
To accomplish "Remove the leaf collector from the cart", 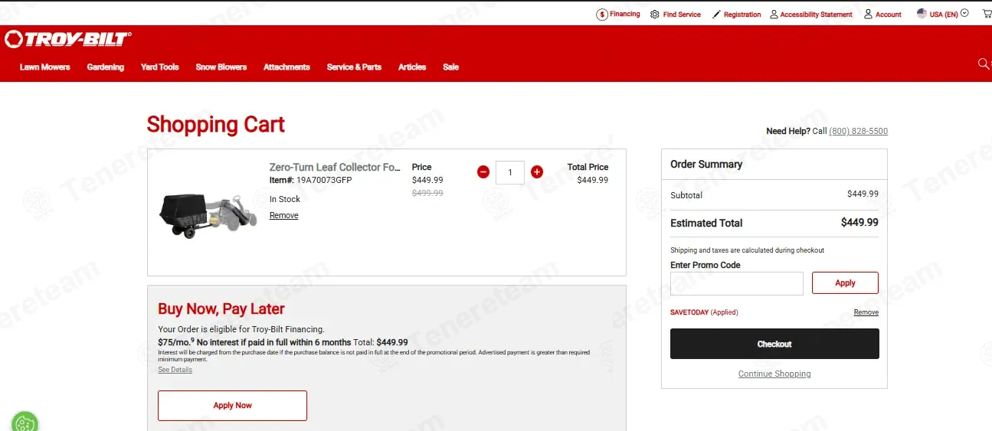I will point(283,216).
